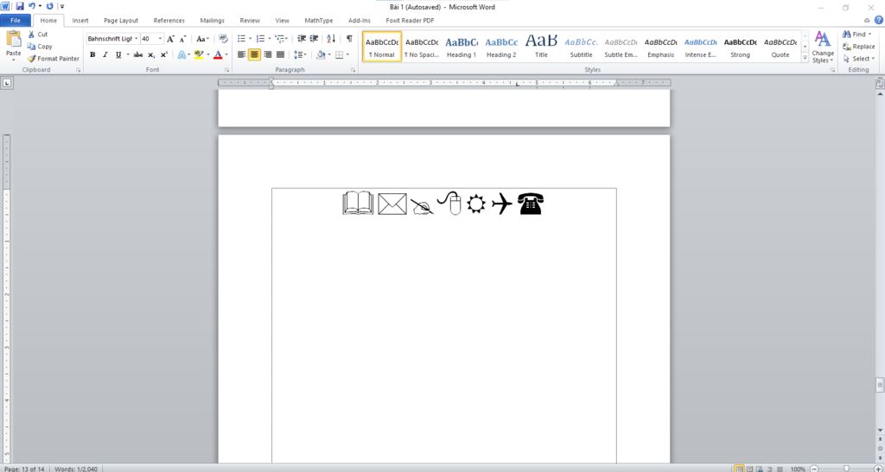Apply strikethrough formatting
This screenshot has width=885, height=472.
tap(138, 54)
